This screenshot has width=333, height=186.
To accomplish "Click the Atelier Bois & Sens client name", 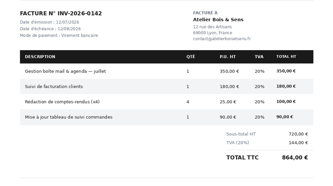I will [x=218, y=19].
